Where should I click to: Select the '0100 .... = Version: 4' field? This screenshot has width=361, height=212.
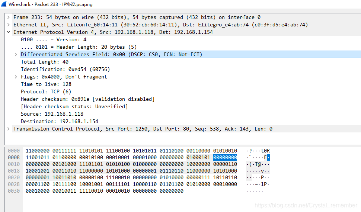(x=54, y=39)
